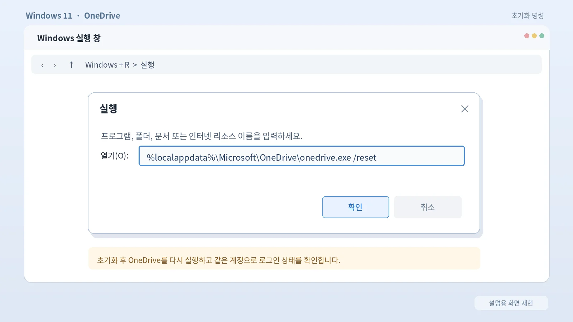The height and width of the screenshot is (322, 573).
Task: Cancel with the 취소 button
Action: [x=428, y=207]
